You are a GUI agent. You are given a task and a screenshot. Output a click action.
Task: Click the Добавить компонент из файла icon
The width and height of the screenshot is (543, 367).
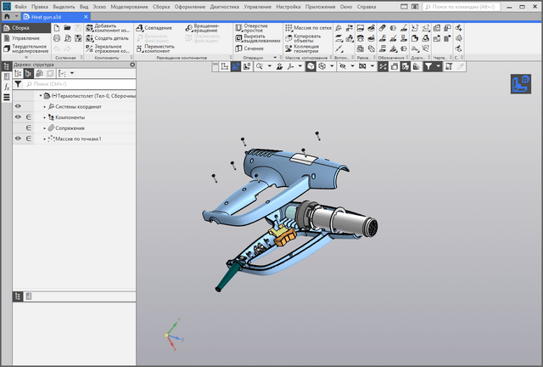89,28
